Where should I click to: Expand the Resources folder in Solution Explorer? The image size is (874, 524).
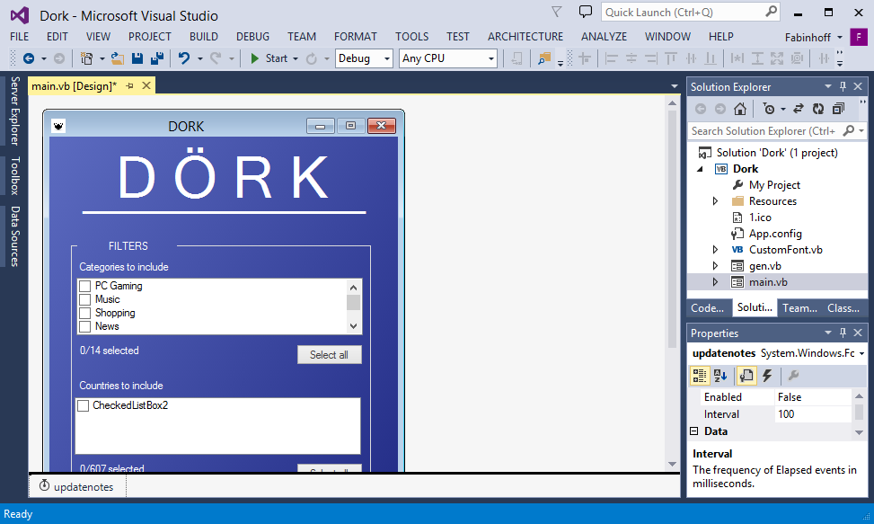715,201
